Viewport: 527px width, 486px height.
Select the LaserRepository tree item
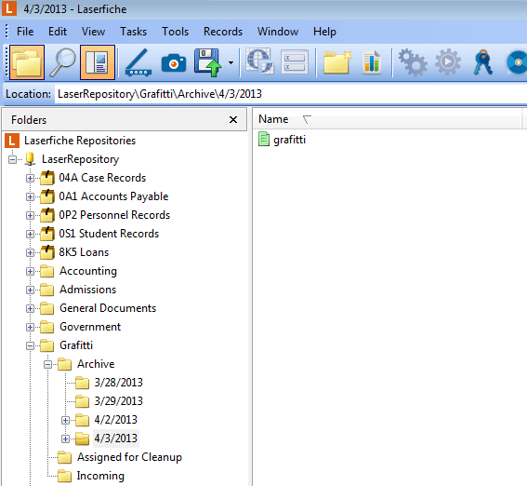click(80, 159)
